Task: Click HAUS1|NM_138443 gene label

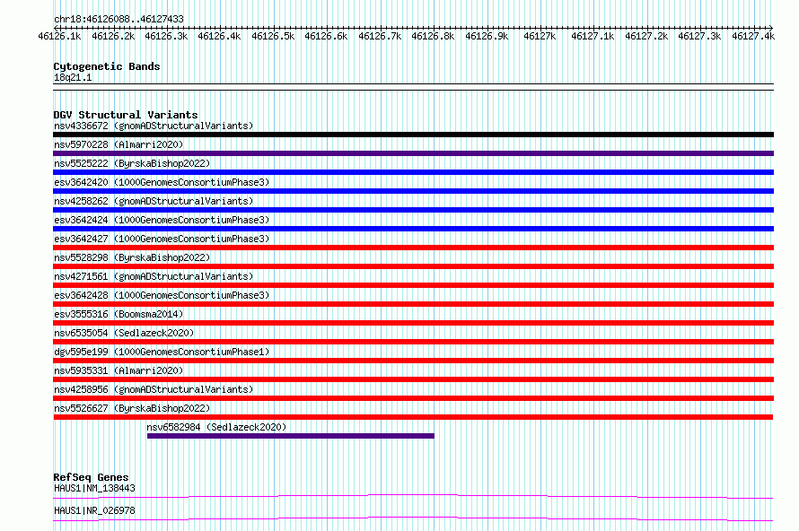Action: pyautogui.click(x=95, y=488)
